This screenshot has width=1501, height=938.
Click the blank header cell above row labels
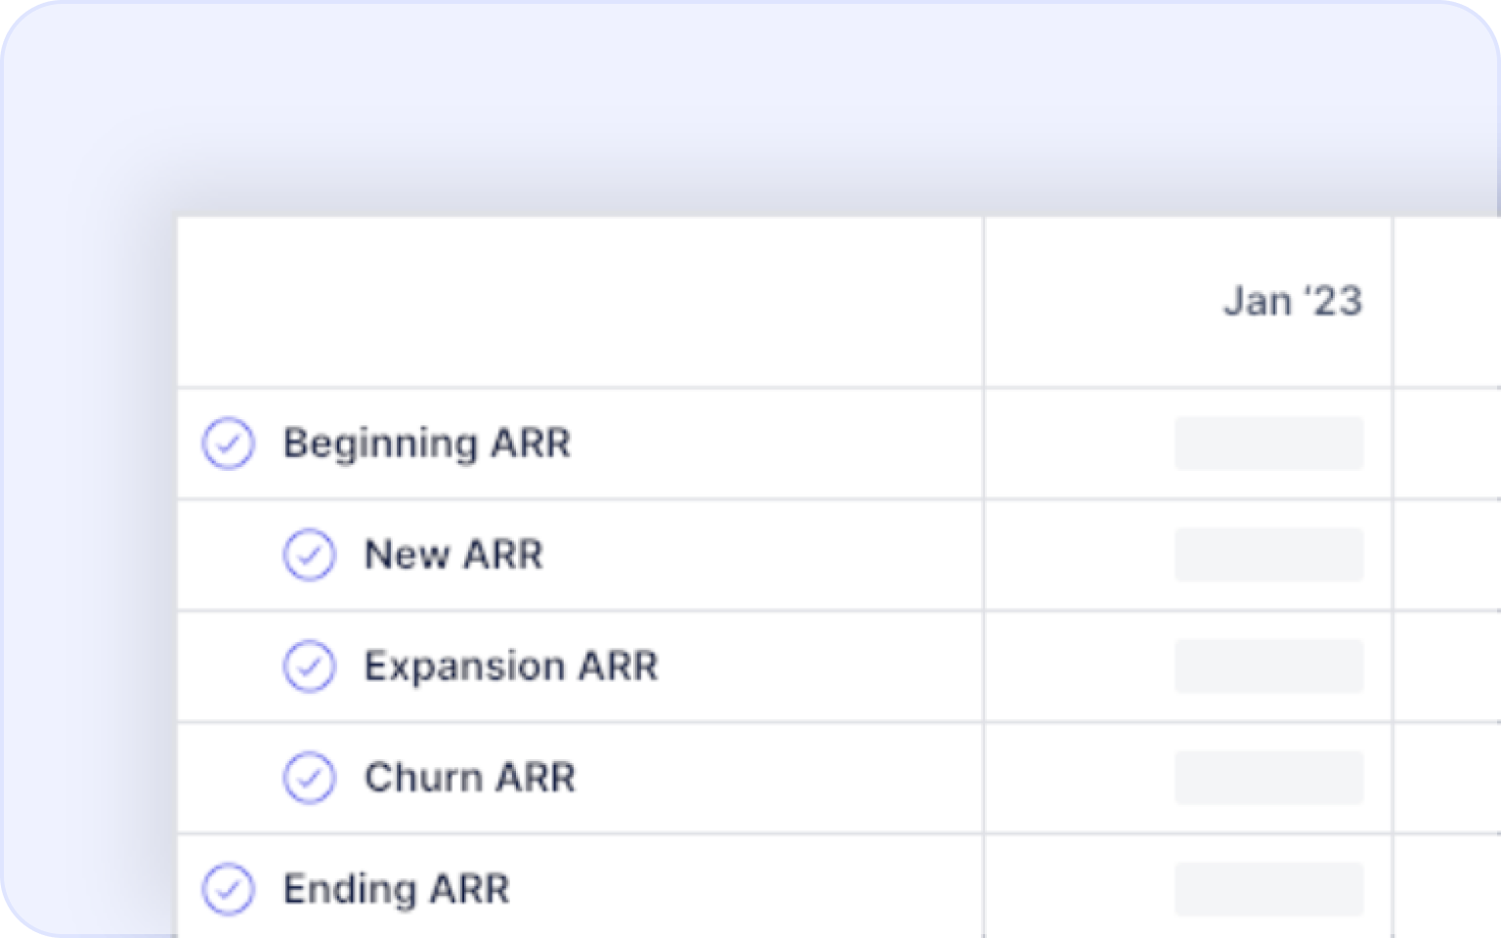[580, 302]
